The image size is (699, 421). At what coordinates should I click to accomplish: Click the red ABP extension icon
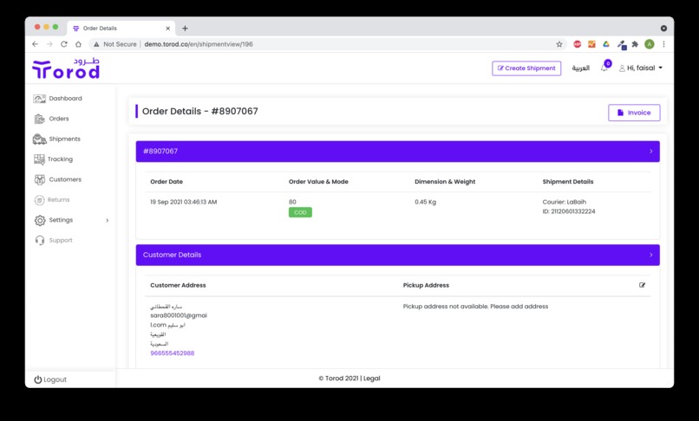[578, 44]
